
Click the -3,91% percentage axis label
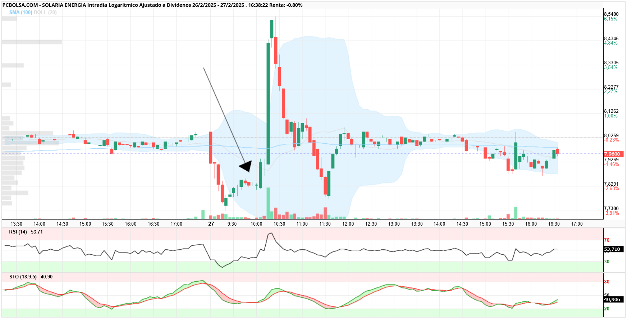point(612,213)
